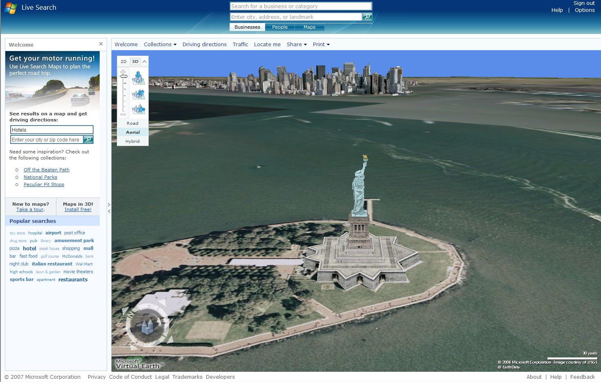The width and height of the screenshot is (601, 382).
Task: Click the city or zip code field
Action: coord(47,139)
